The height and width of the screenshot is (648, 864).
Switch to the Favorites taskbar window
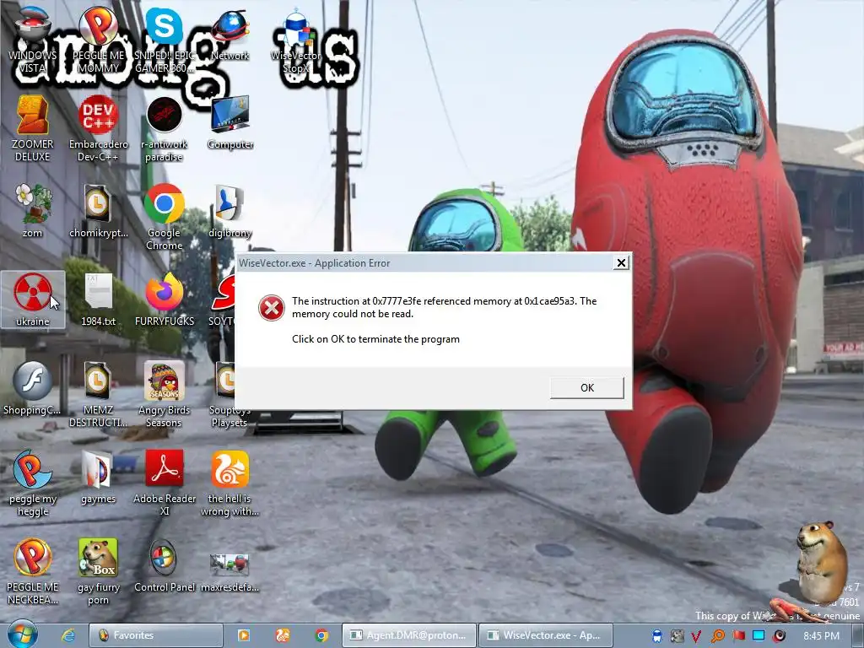[156, 635]
